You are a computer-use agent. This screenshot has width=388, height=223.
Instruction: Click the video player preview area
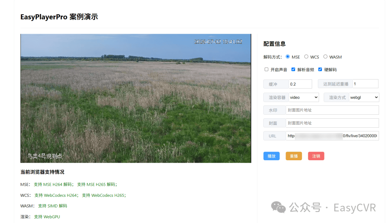pos(135,98)
